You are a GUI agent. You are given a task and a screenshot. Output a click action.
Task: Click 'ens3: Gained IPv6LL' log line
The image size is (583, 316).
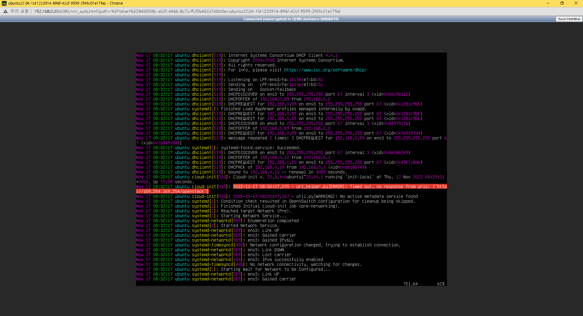[x=215, y=240]
